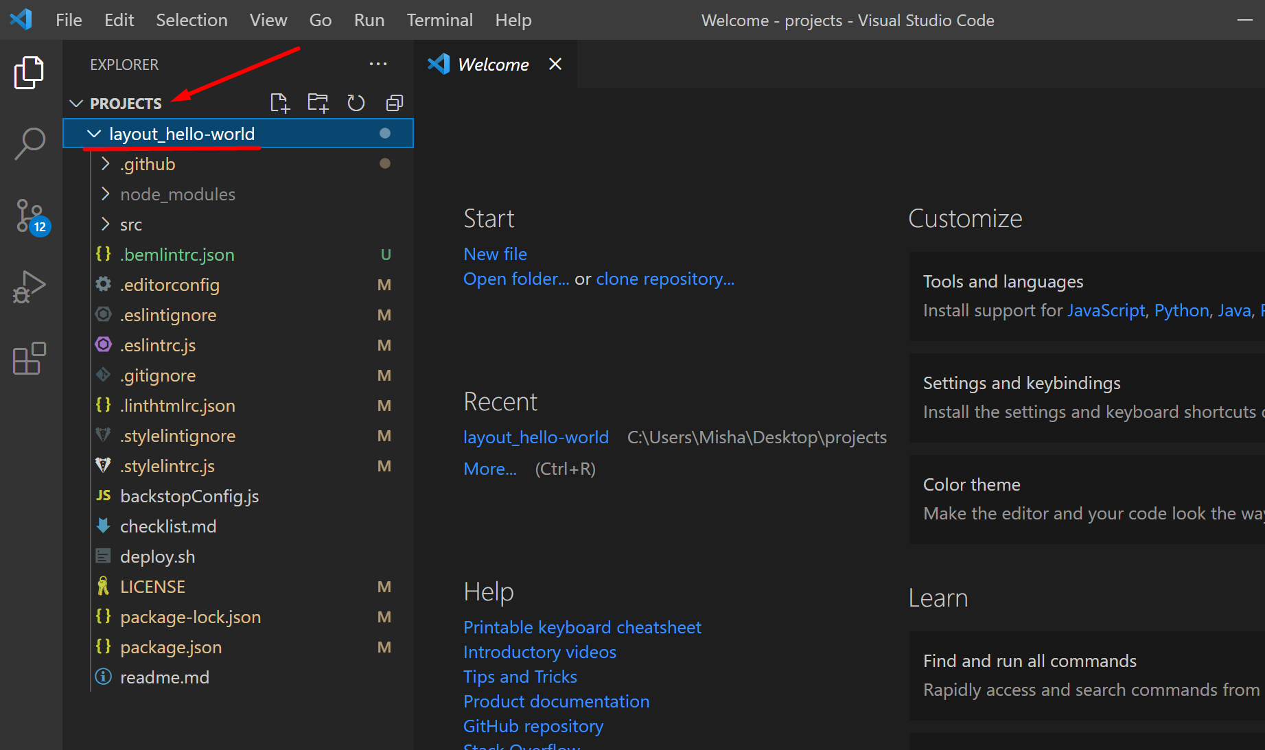
Task: Open Settings and keybindings card
Action: coord(1087,398)
